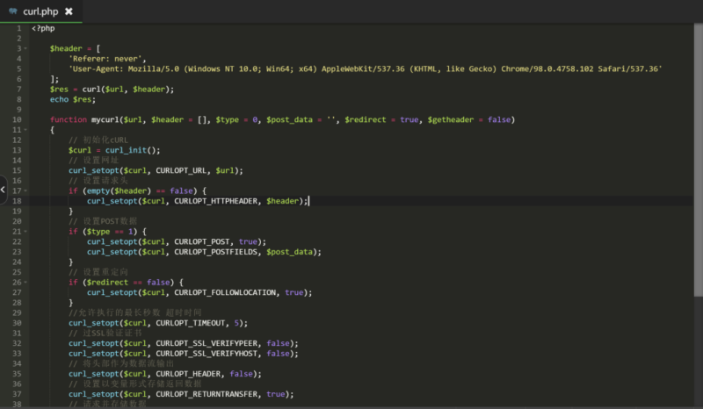Screen dimensions: 703x409
Task: Fold the $type if block at line 21
Action: point(26,231)
